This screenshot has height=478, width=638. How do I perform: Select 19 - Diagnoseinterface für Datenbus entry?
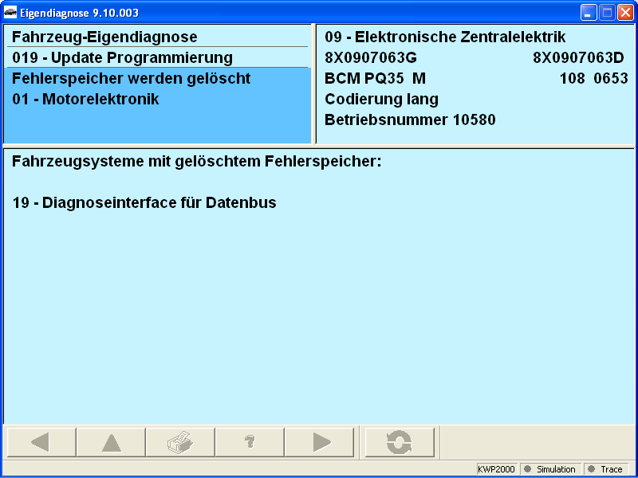[144, 203]
